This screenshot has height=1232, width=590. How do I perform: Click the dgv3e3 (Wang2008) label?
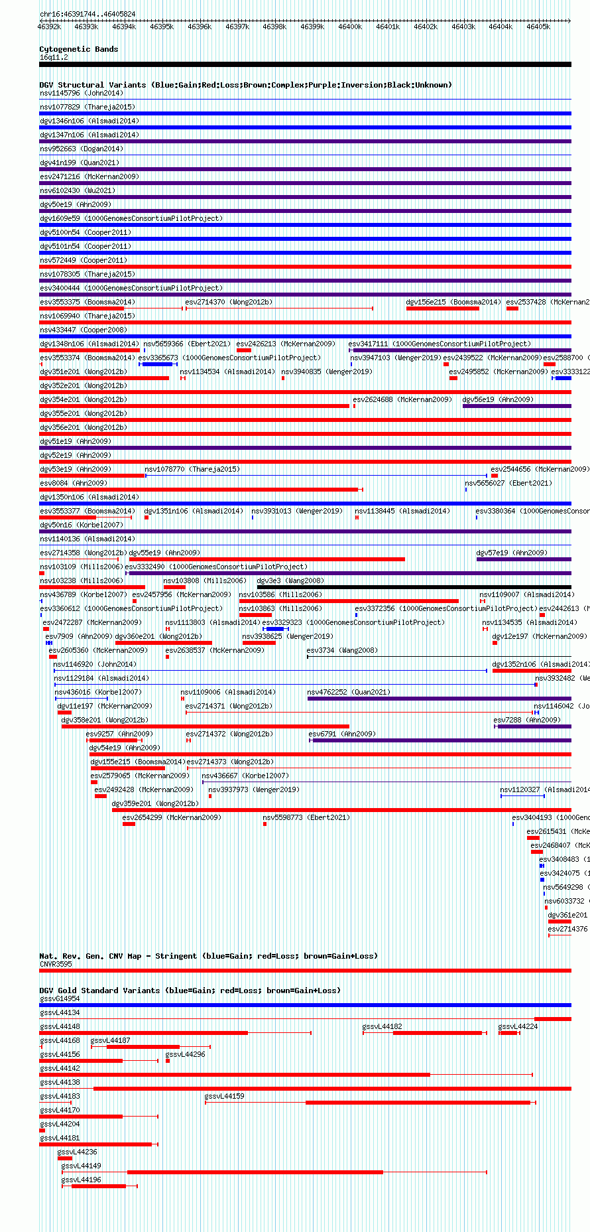[x=290, y=581]
